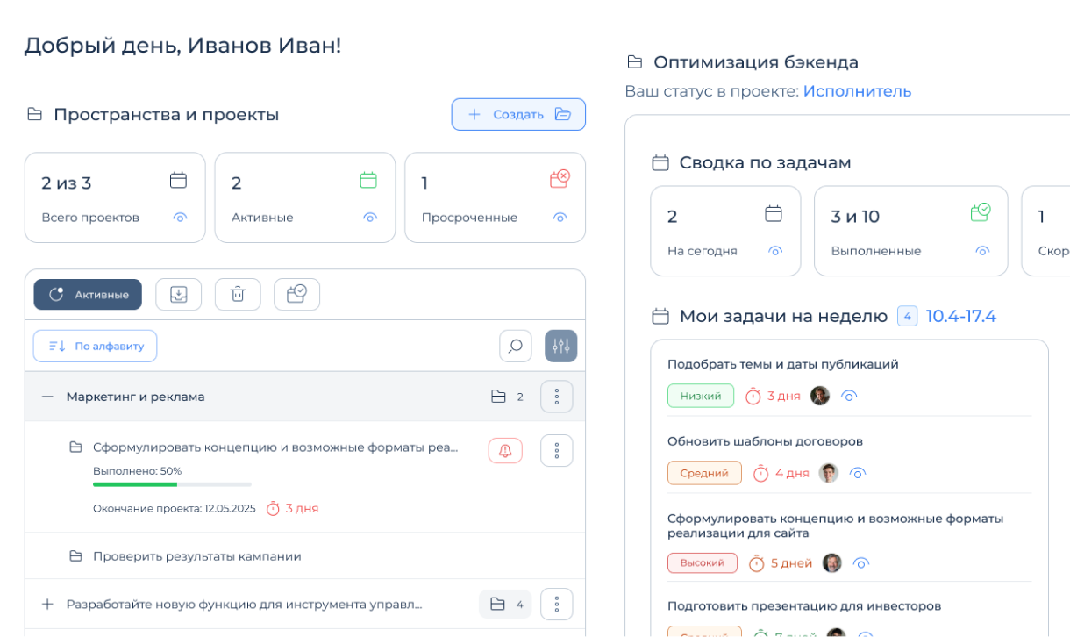This screenshot has width=1070, height=637.
Task: Click the red alarm bell icon
Action: pyautogui.click(x=505, y=451)
